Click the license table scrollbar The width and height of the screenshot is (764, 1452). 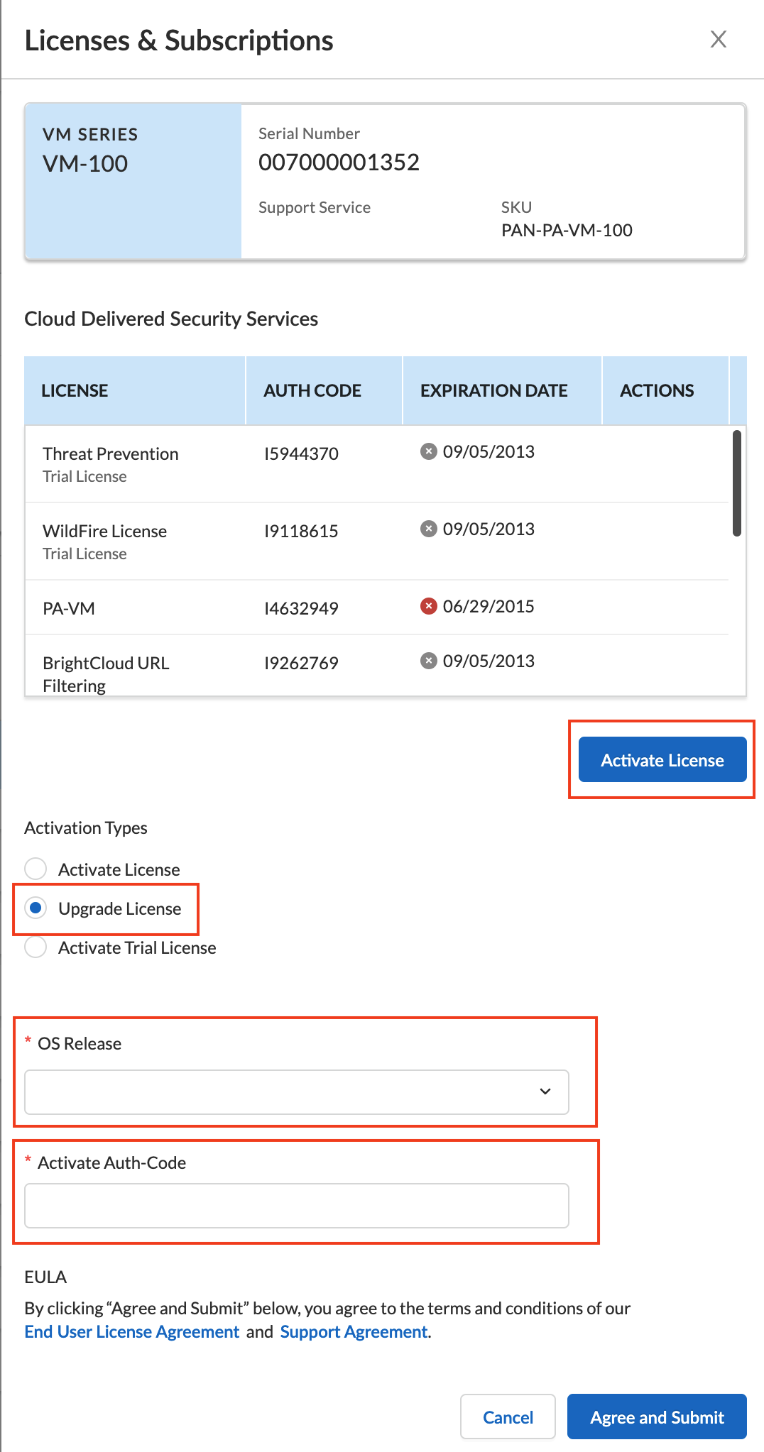737,483
